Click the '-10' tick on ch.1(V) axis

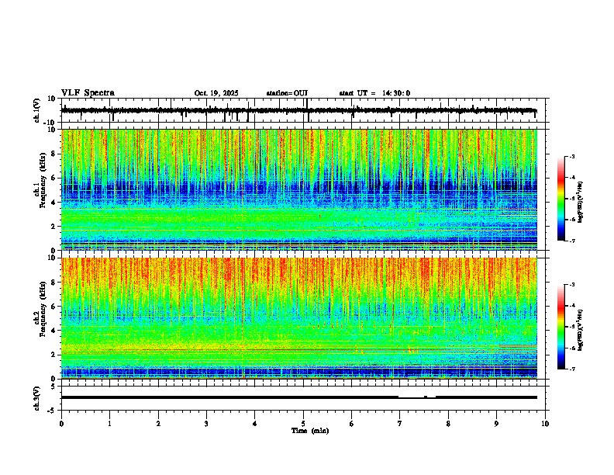(x=50, y=123)
